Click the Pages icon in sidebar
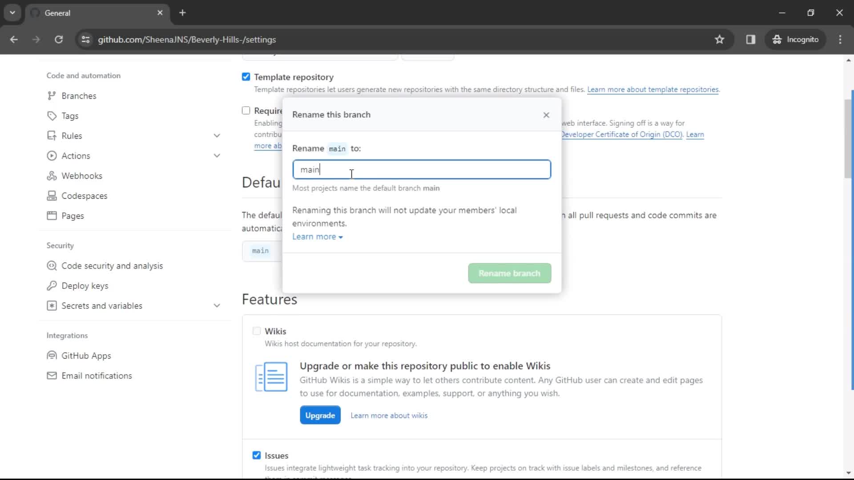 [x=52, y=216]
